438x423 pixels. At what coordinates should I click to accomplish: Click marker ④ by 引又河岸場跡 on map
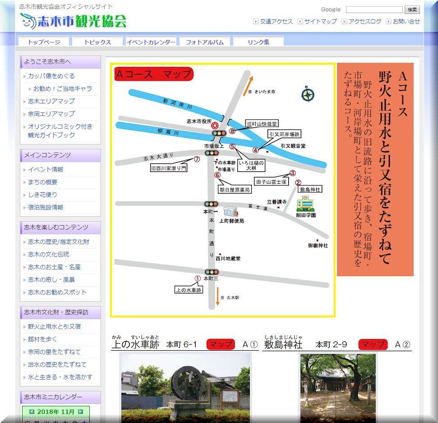[x=255, y=150]
